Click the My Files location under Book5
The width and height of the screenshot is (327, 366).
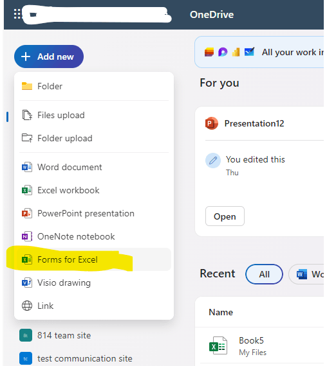252,353
